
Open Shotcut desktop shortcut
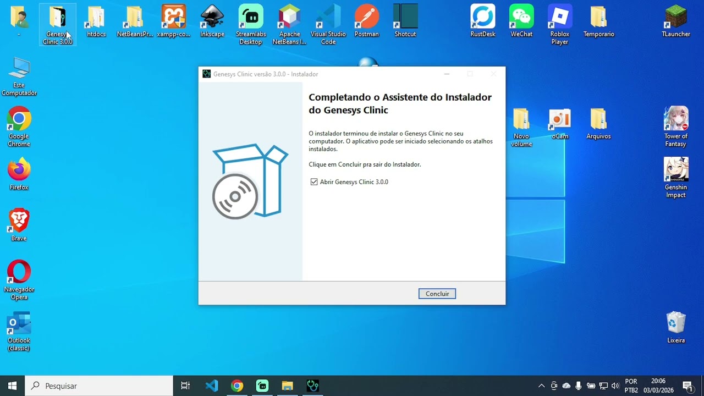coord(405,22)
